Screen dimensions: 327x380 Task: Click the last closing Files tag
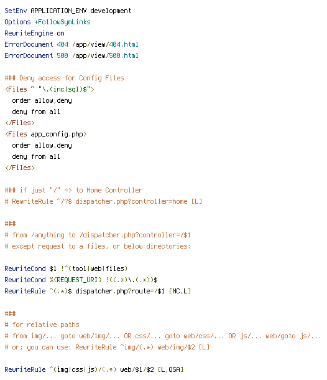(x=20, y=168)
